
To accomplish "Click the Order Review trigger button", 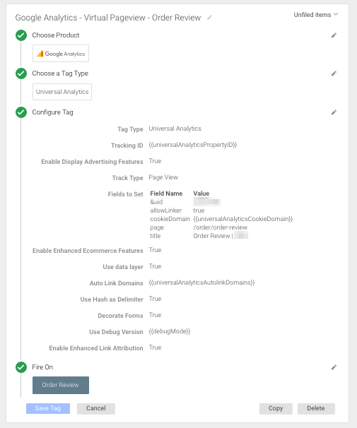I will 61,385.
